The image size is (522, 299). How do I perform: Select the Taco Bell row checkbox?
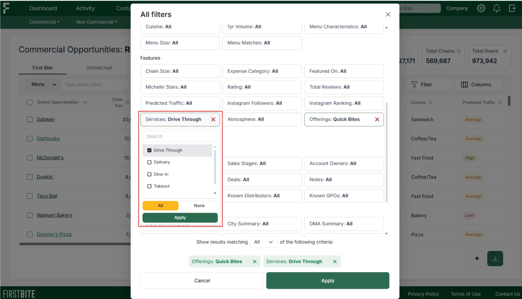tap(30, 196)
